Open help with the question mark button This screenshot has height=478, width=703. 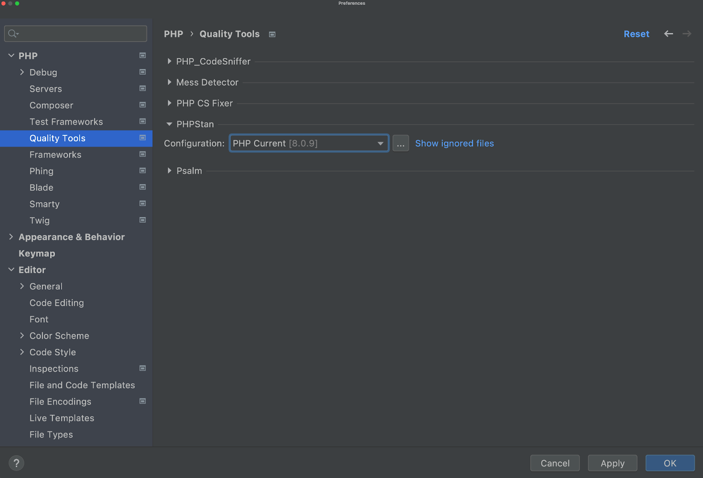(16, 463)
